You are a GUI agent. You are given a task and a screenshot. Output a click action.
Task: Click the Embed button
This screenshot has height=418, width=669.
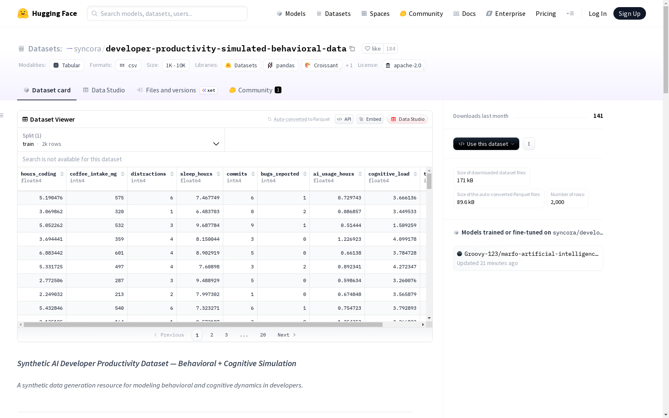pyautogui.click(x=370, y=119)
